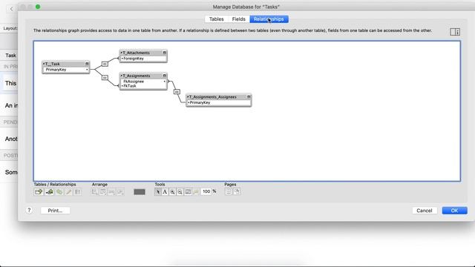Click the fourth Arrange resize icon
This screenshot has width=475, height=267.
click(x=120, y=192)
